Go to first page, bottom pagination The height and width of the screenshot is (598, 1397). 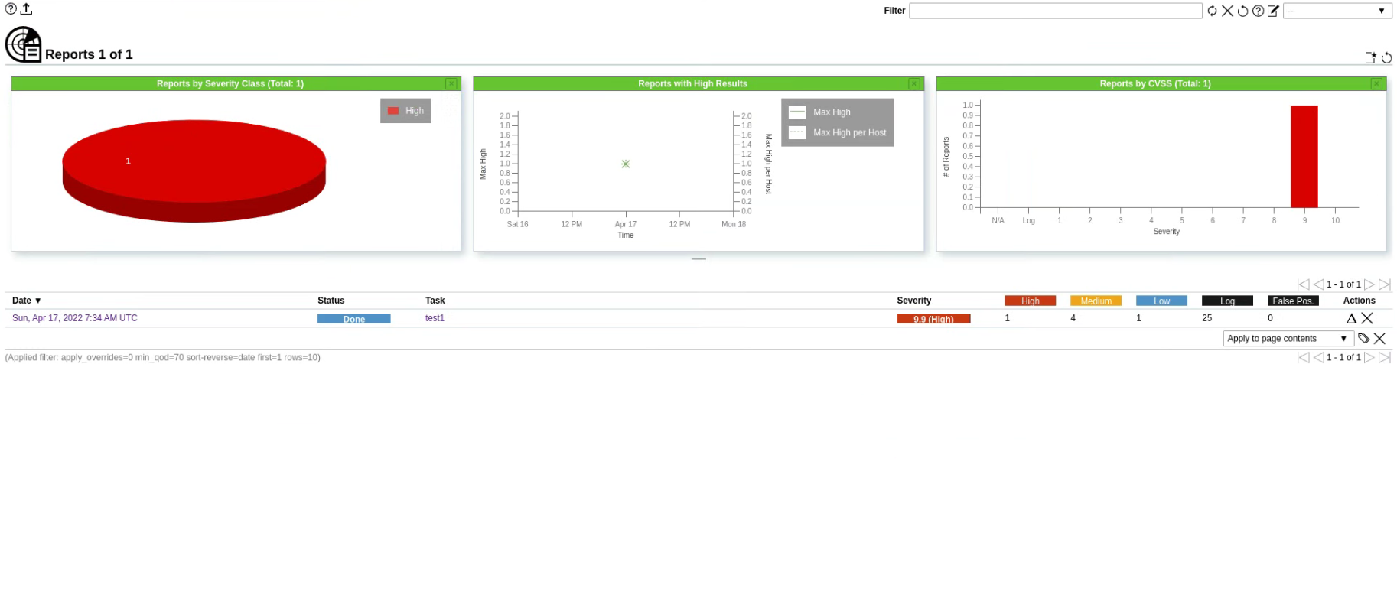coord(1303,357)
